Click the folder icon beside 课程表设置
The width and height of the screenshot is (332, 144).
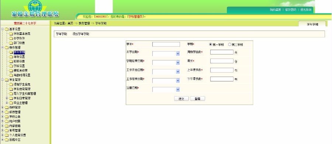11,70
